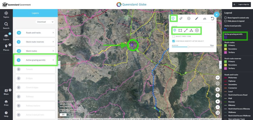253x120 pixels.
Task: Choose the circle identify shape
Action: pos(197,30)
